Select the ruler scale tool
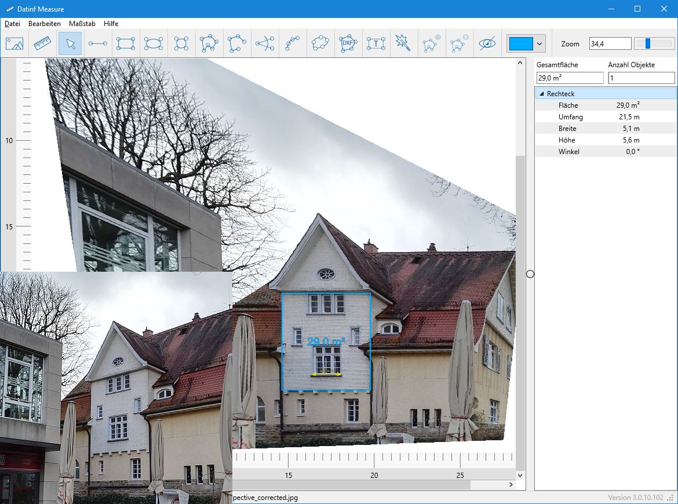 (42, 43)
